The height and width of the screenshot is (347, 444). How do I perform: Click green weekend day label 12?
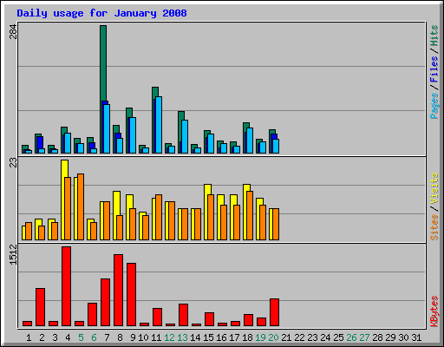(x=169, y=337)
